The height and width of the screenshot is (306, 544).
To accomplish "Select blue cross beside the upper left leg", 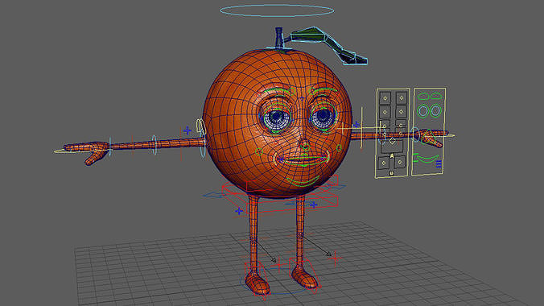I will coord(239,211).
